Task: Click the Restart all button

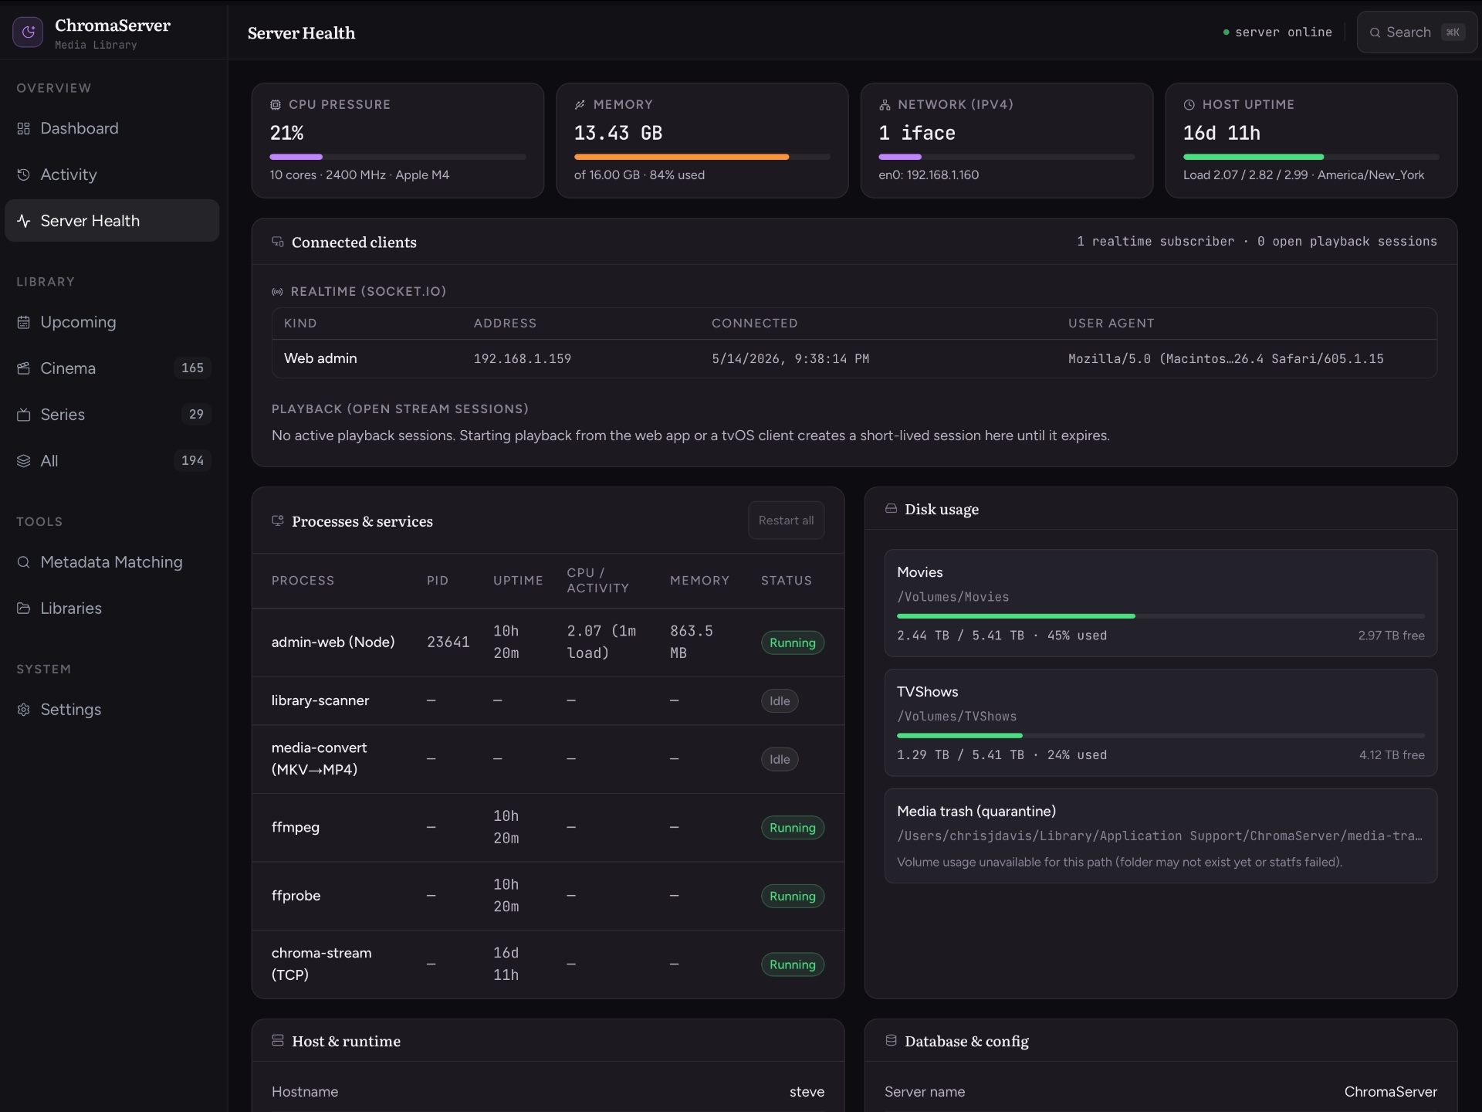Action: pos(786,520)
